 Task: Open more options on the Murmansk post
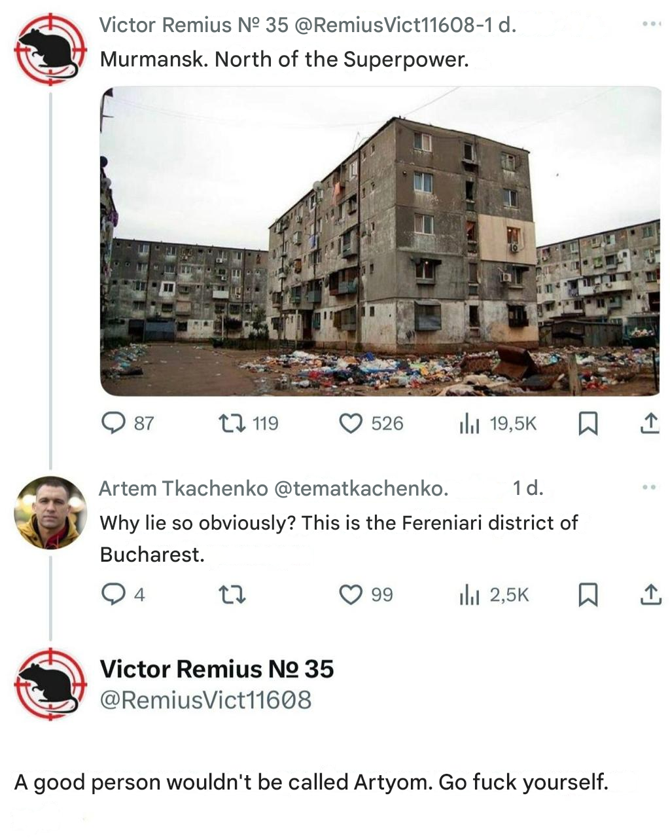[652, 24]
